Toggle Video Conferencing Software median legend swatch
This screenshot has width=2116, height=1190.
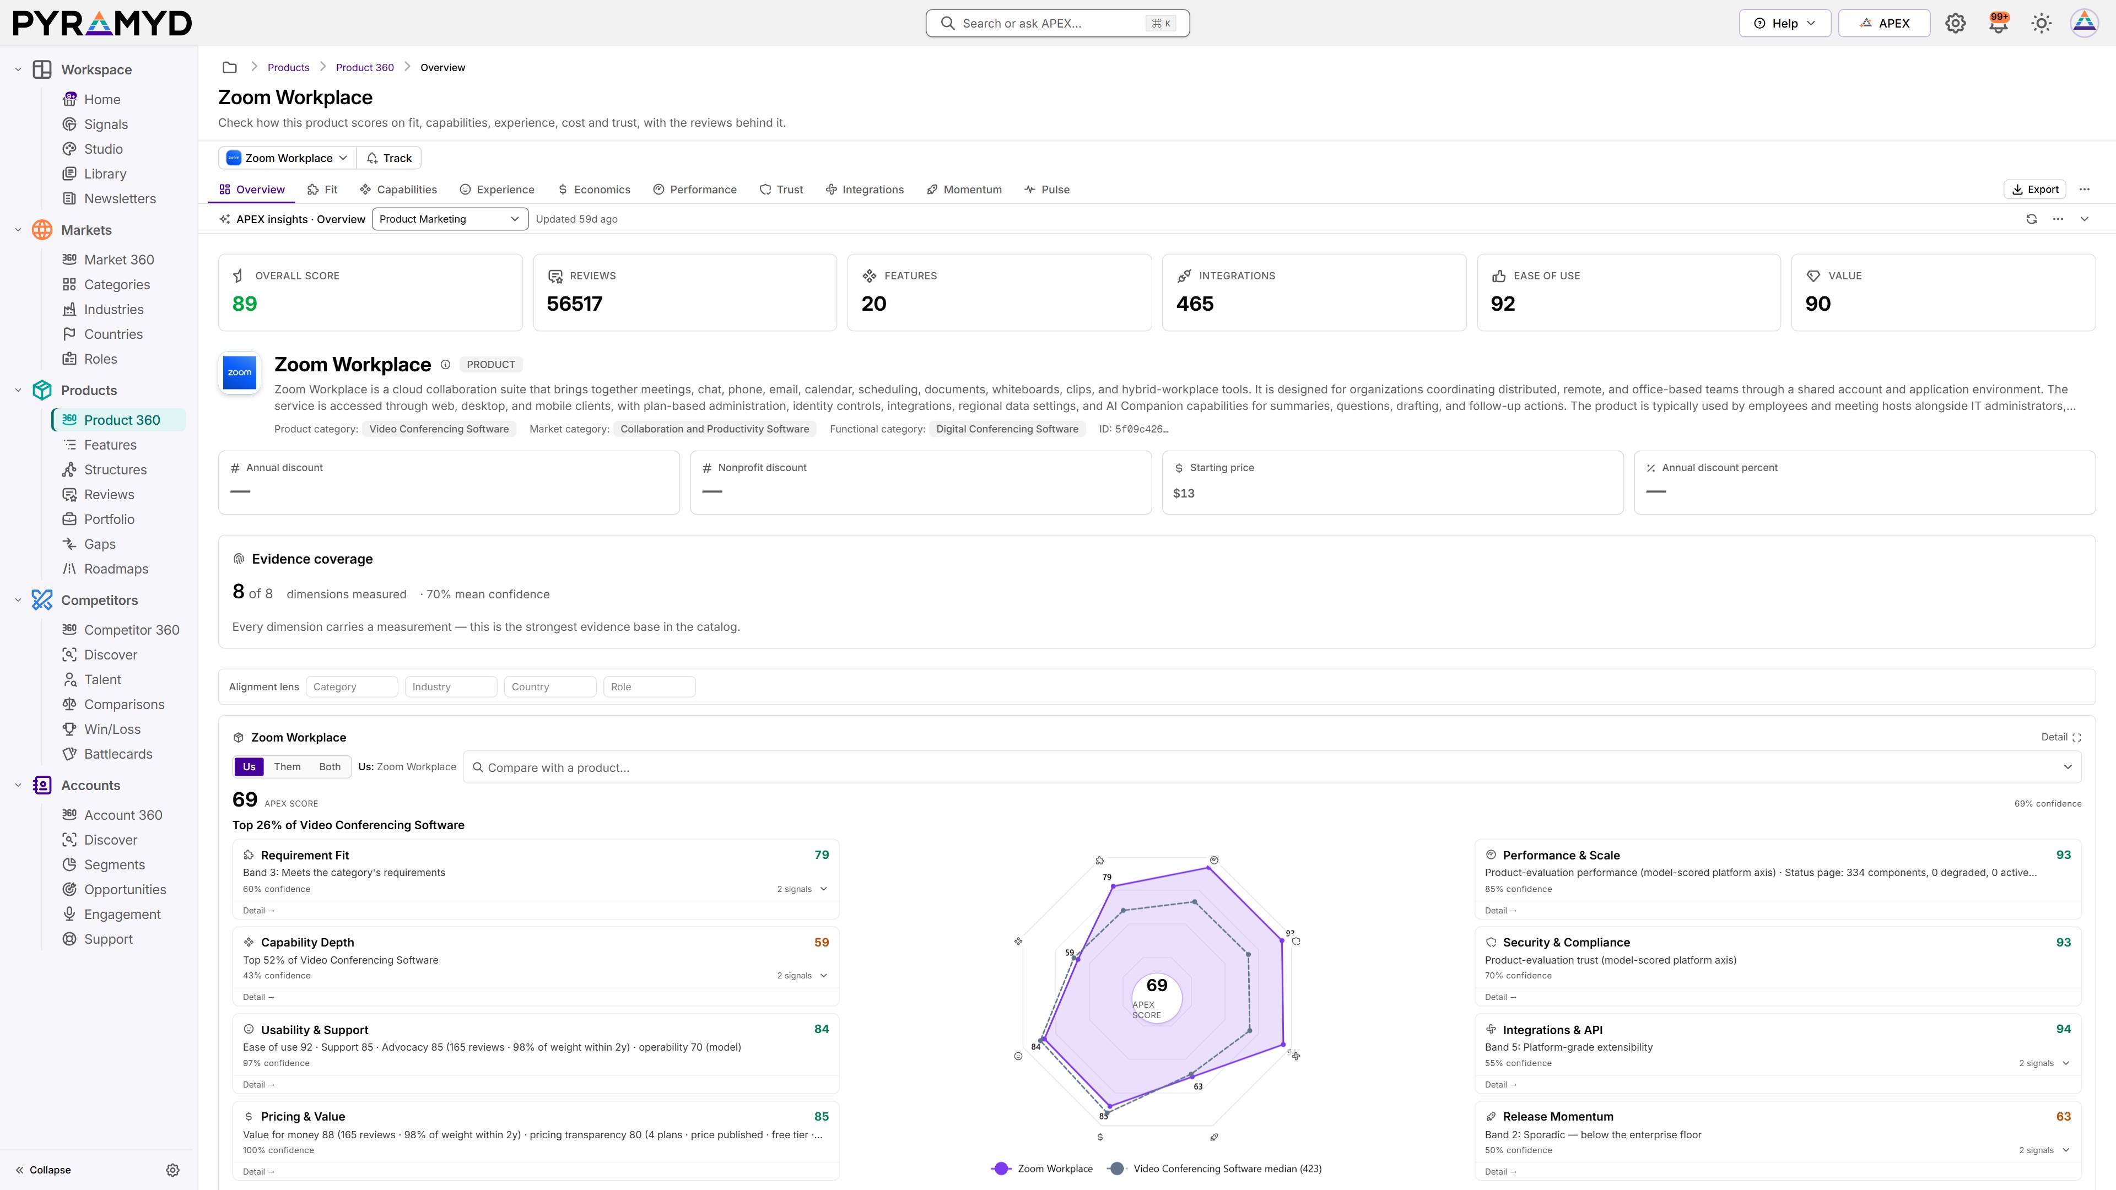pyautogui.click(x=1116, y=1169)
